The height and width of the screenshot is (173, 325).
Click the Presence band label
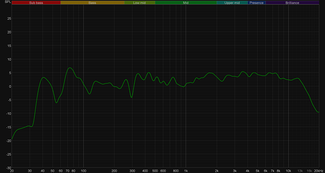pyautogui.click(x=257, y=3)
